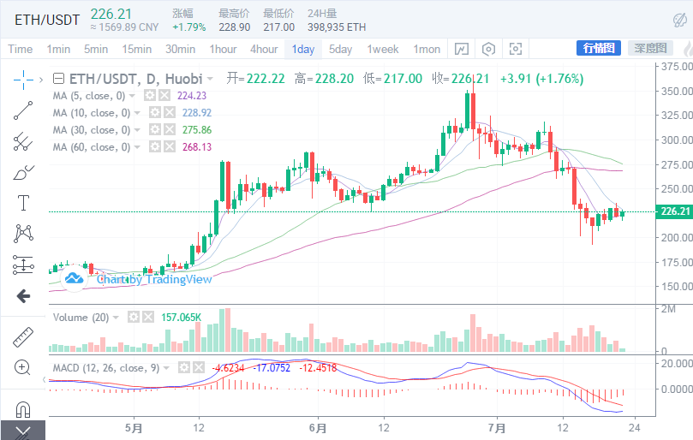Select the 5day interval
The height and width of the screenshot is (440, 693).
click(340, 49)
